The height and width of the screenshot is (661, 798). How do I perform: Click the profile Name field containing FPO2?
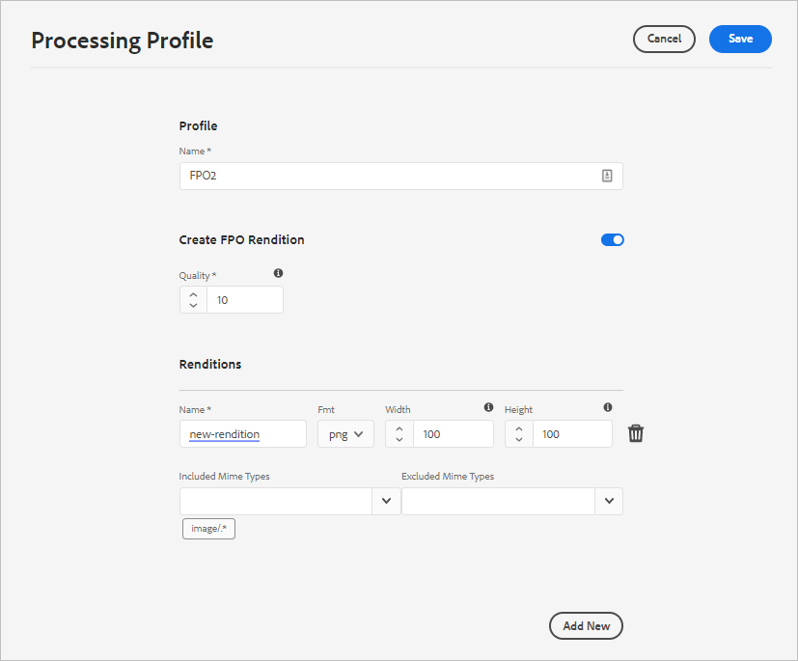coord(386,176)
